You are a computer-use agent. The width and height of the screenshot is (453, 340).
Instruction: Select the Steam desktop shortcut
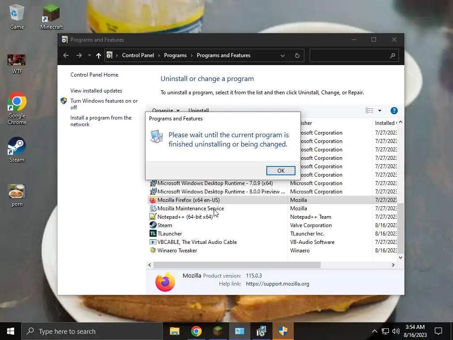[17, 150]
